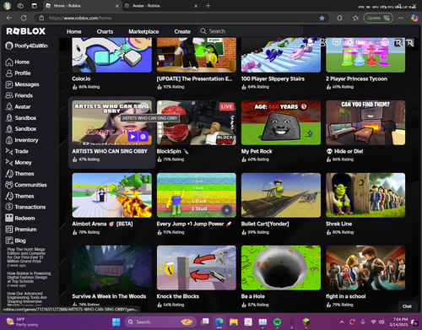Click the taskbar weather widget
422x330 pixels.
click(x=23, y=322)
